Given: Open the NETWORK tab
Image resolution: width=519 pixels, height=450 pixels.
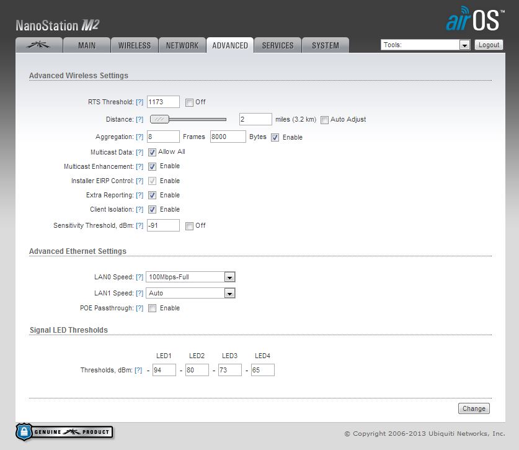Looking at the screenshot, I should 182,45.
